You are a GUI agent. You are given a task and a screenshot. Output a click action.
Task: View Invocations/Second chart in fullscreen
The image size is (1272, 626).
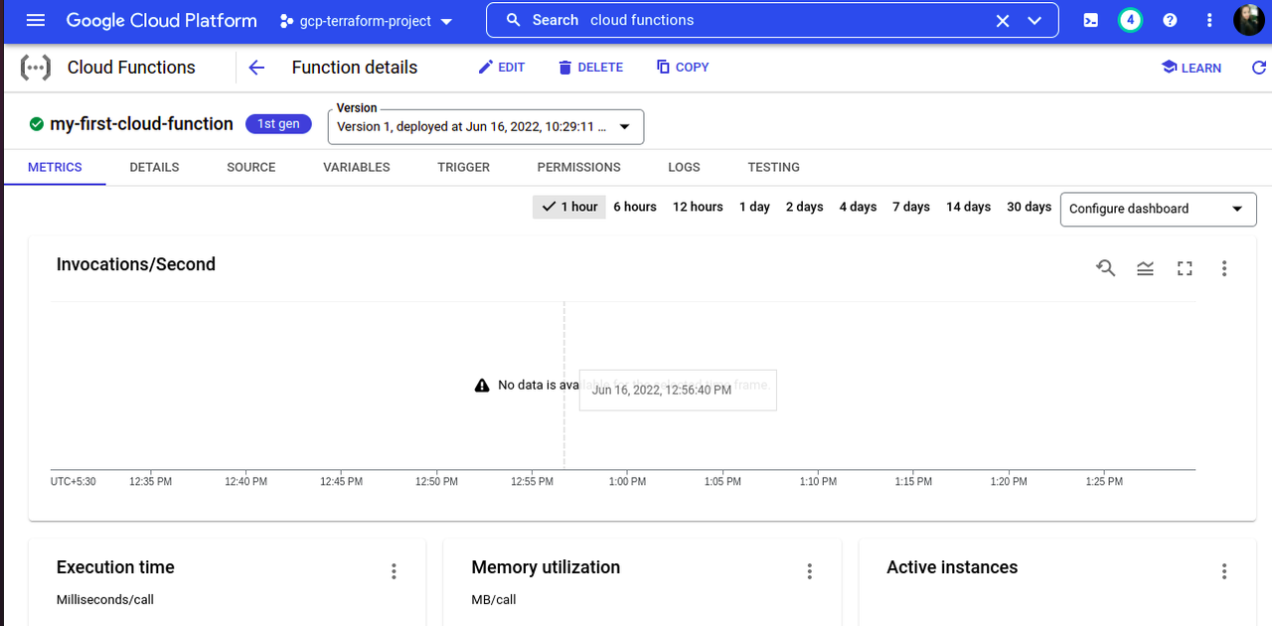point(1185,268)
